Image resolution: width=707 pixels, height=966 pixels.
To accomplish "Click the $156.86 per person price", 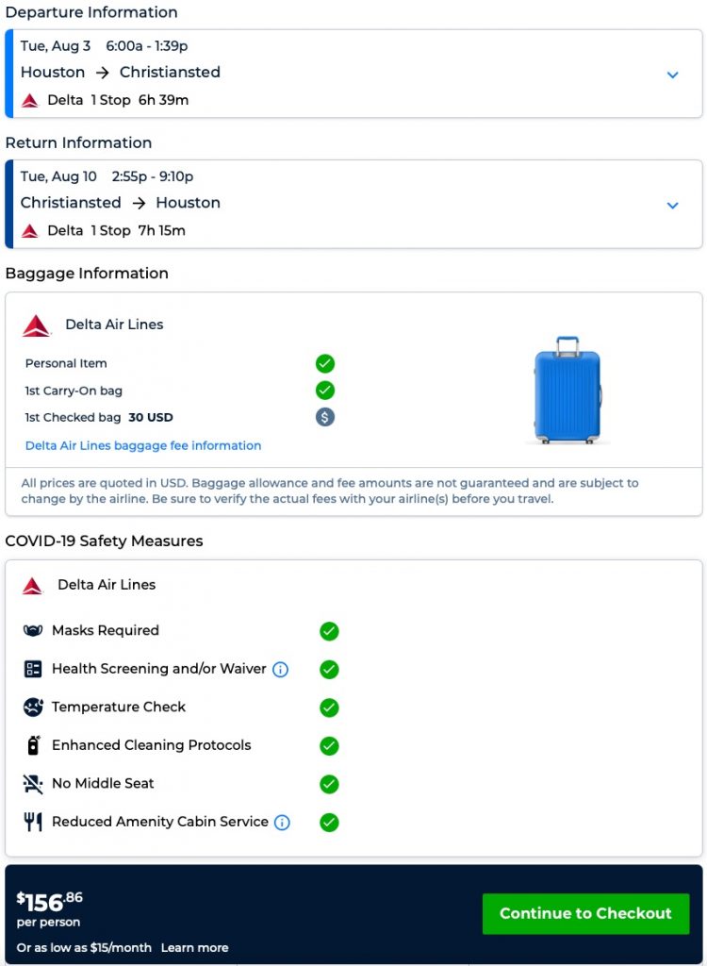I will (x=50, y=902).
